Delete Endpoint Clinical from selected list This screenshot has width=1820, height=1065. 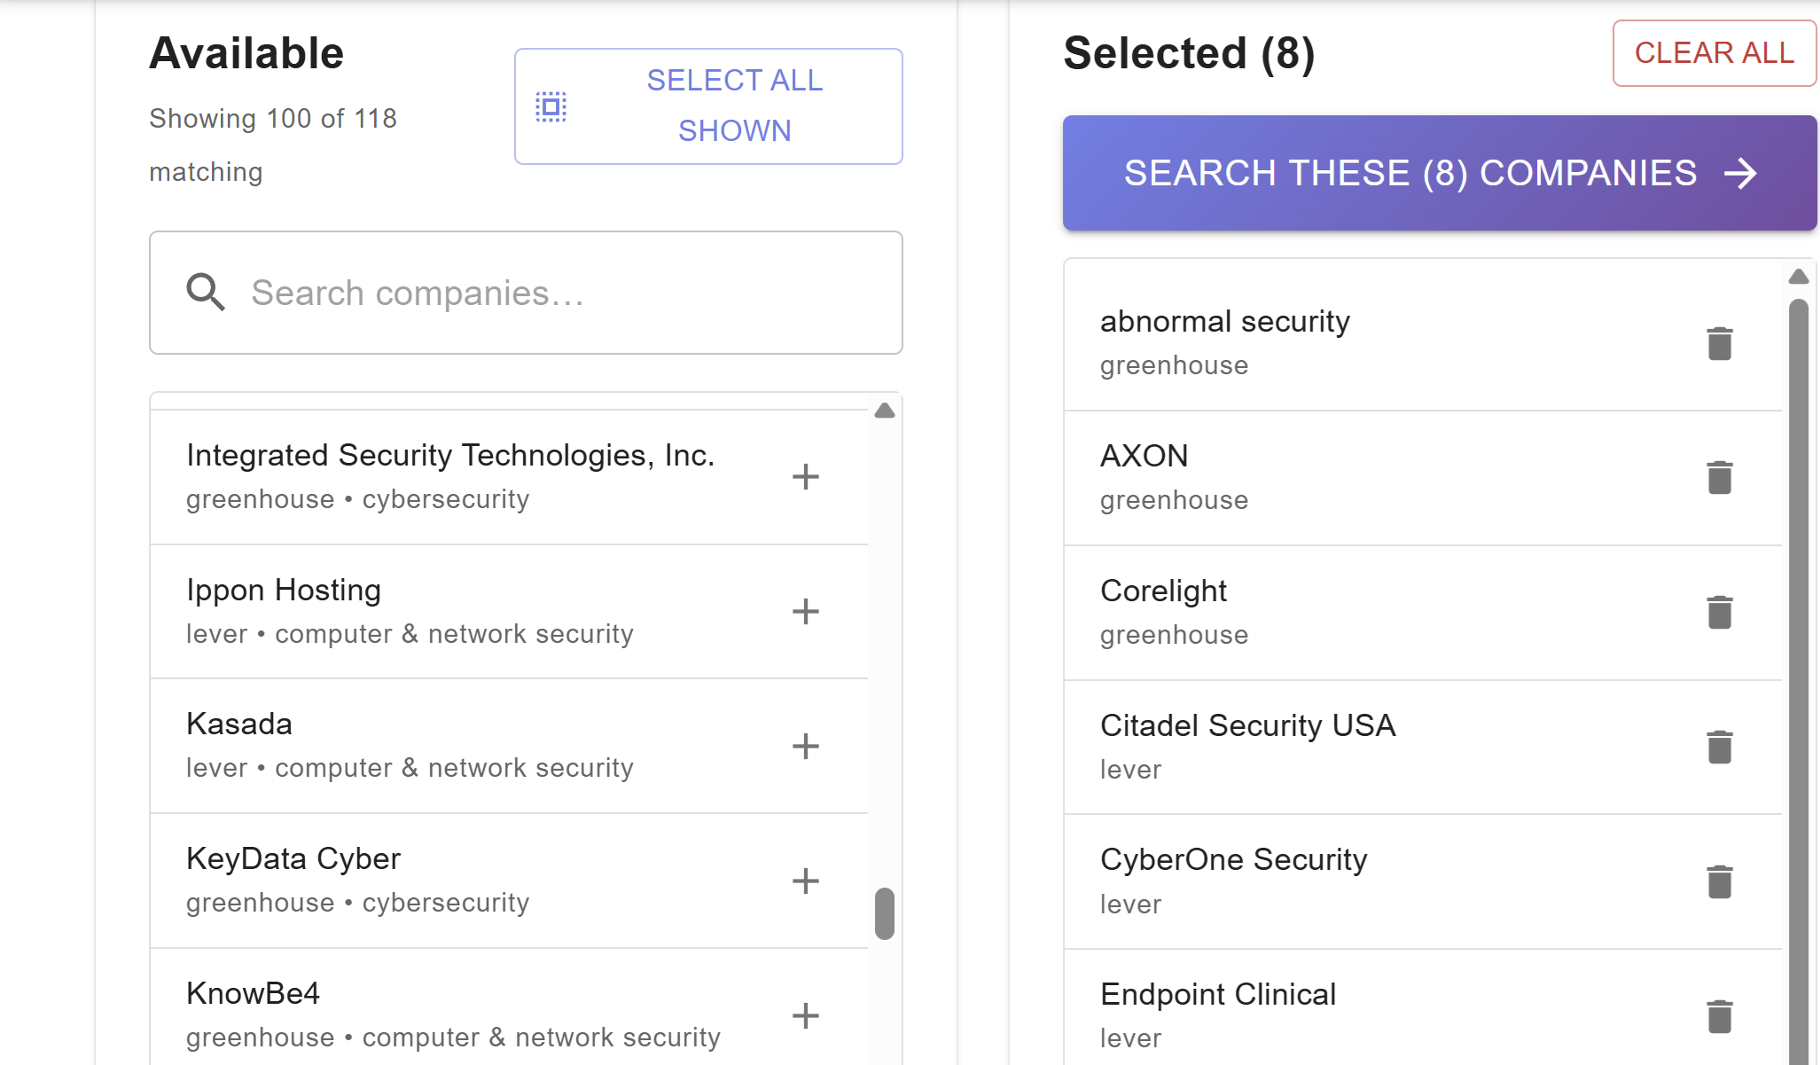pos(1719,1017)
